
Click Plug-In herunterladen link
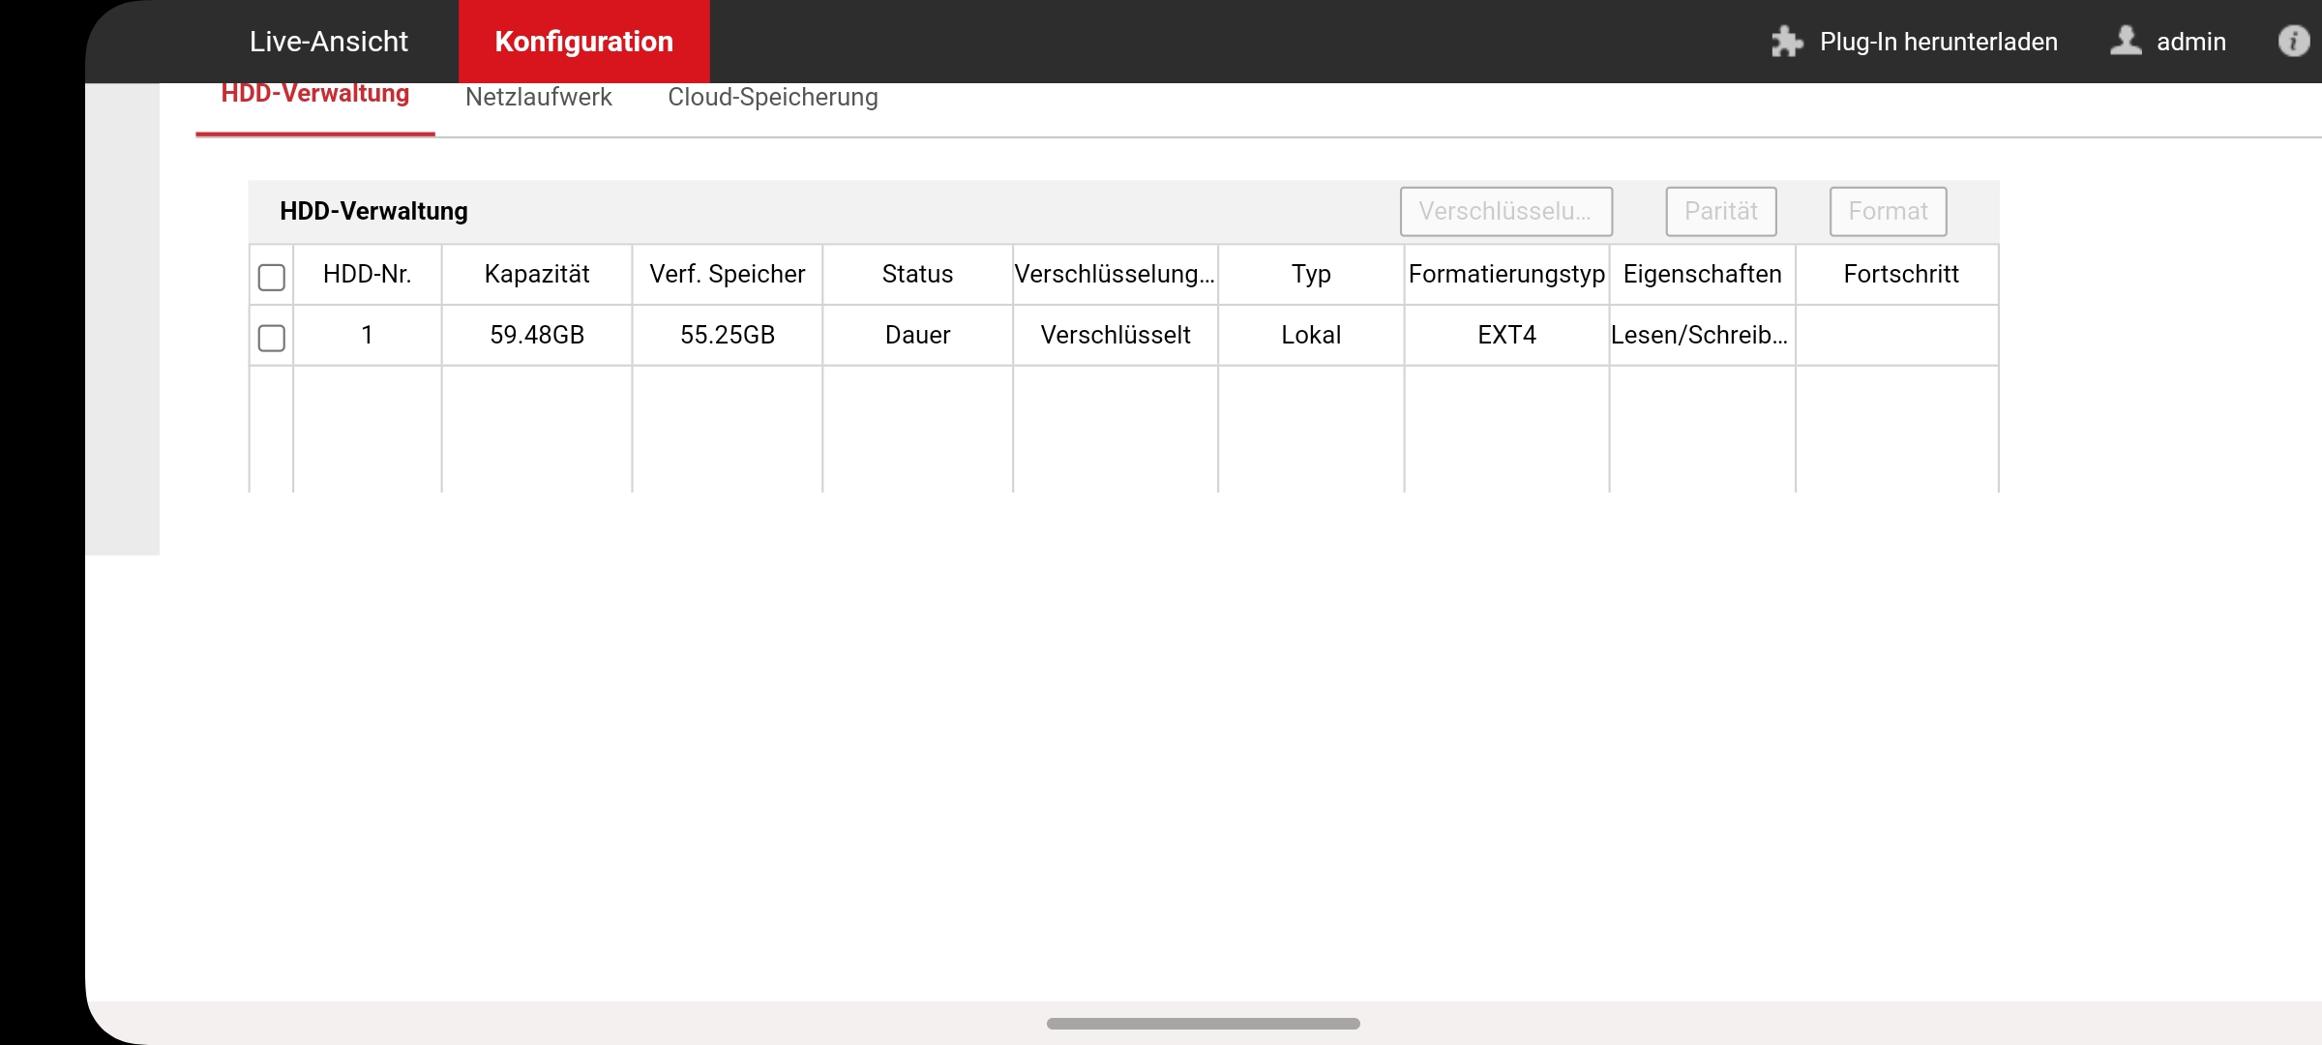tap(1938, 42)
